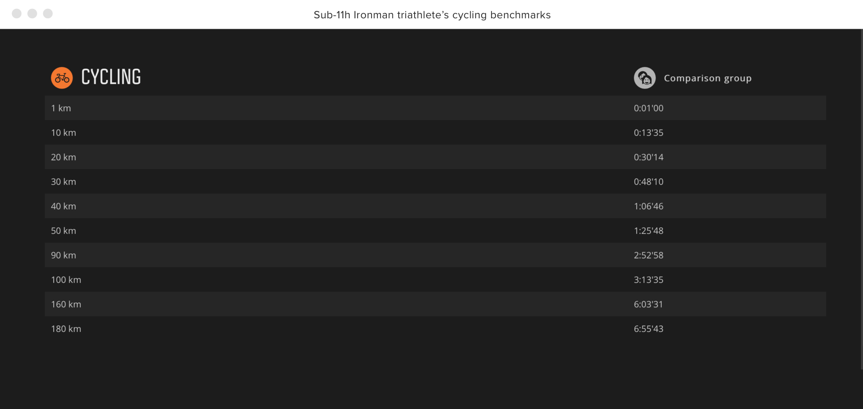Screen dimensions: 863x409
Task: Click the 50 km distance label
Action: point(63,231)
